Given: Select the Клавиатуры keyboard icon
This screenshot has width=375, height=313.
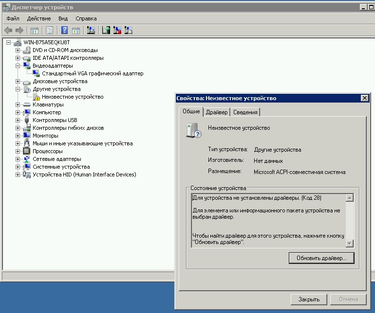Looking at the screenshot, I should 27,104.
